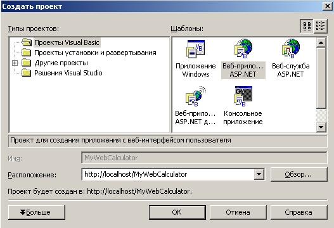334x228 pixels.
Task: Click the Приложение Windows label
Action: (196, 70)
